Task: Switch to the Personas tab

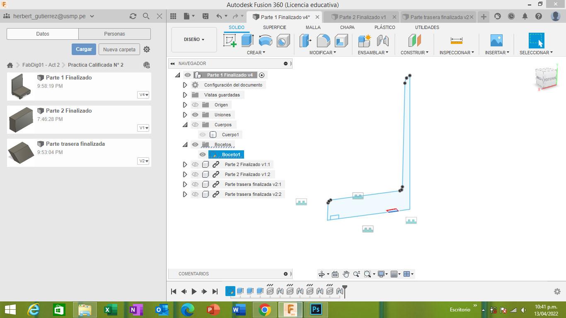Action: tap(114, 34)
